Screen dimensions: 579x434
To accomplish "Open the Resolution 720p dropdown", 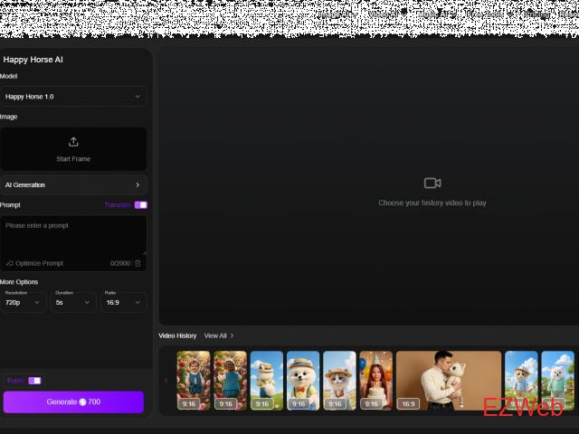I will tap(24, 303).
